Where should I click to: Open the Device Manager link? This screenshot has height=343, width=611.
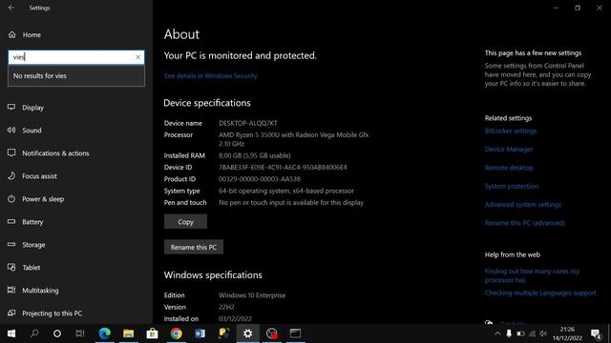pos(509,150)
